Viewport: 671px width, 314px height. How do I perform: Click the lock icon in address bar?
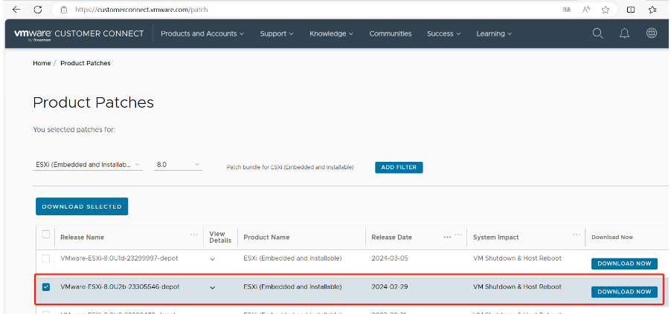click(64, 10)
